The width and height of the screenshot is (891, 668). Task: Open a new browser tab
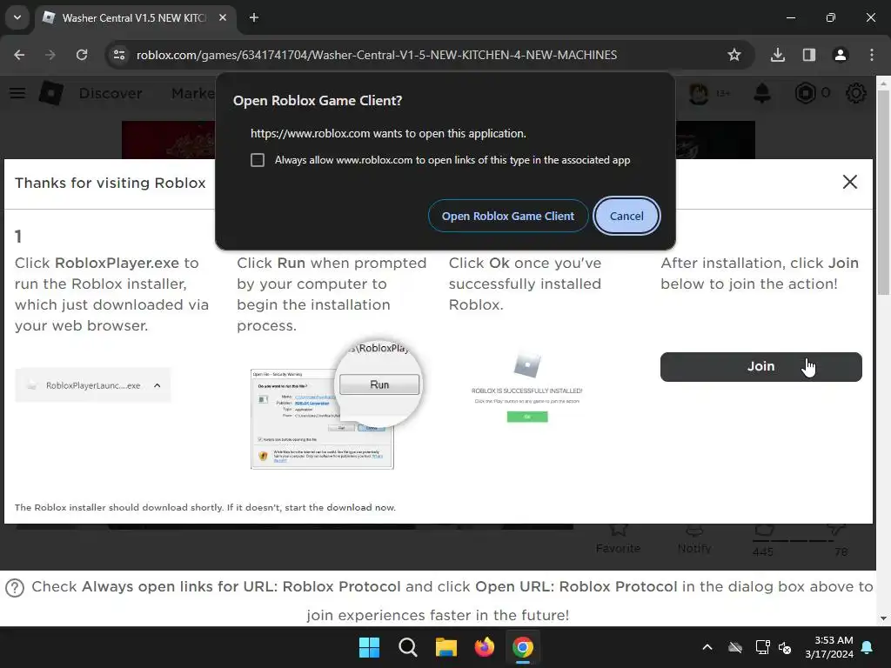254,17
